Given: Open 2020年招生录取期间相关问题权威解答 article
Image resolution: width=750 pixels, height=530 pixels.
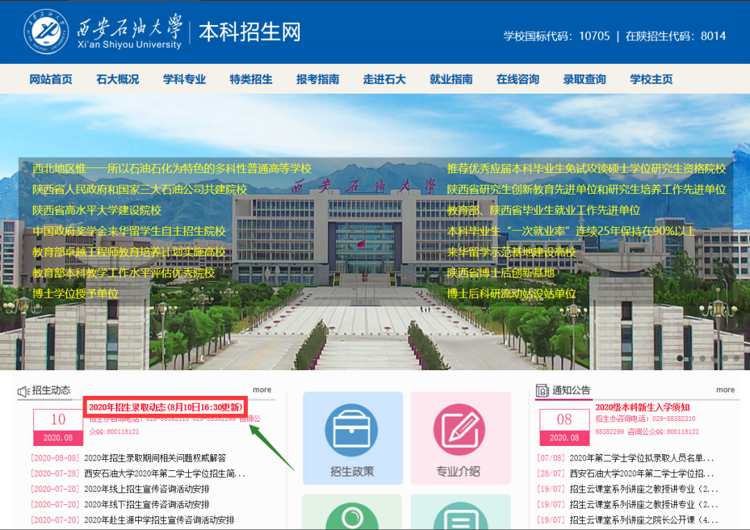Looking at the screenshot, I should 155,458.
